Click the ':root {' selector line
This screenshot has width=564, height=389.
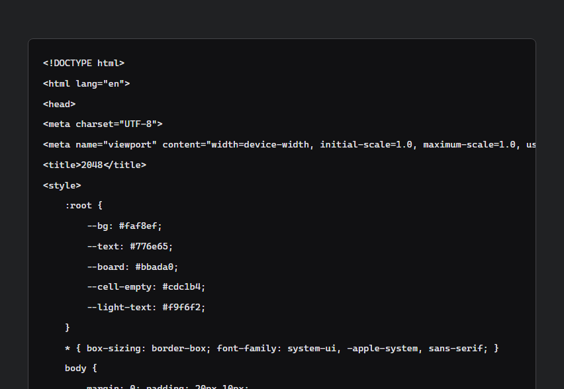83,206
